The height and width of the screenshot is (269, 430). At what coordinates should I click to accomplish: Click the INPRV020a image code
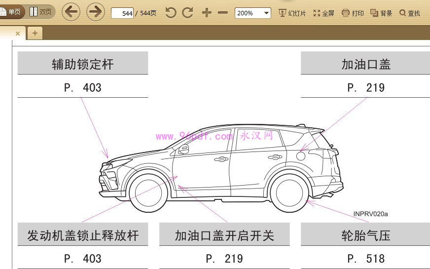[x=370, y=214]
